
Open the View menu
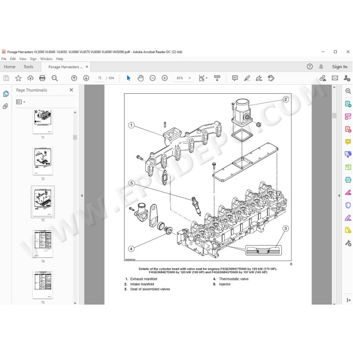(x=23, y=59)
